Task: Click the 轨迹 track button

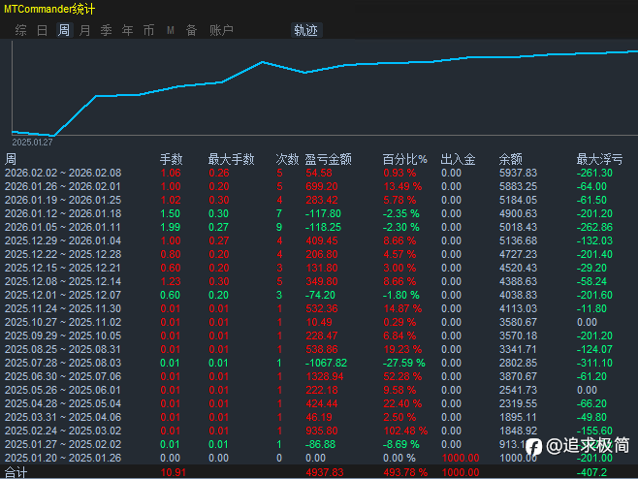Action: (306, 30)
